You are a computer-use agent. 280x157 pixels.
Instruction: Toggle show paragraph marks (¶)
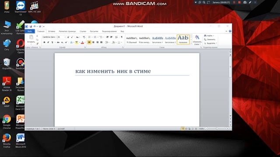tap(122, 37)
